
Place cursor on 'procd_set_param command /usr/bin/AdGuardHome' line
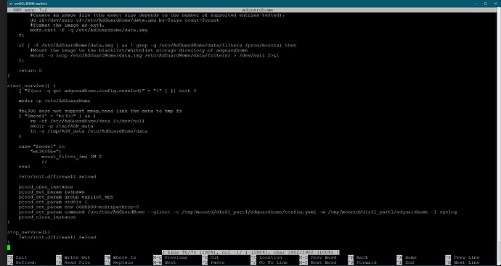point(237,212)
